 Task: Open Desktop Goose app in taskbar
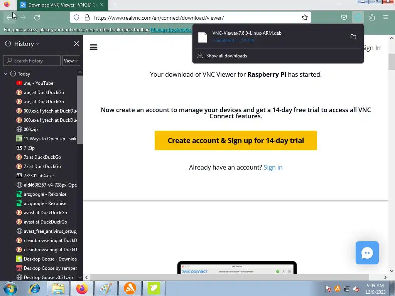pyautogui.click(x=154, y=288)
